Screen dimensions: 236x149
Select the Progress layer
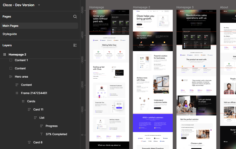pos(52,126)
